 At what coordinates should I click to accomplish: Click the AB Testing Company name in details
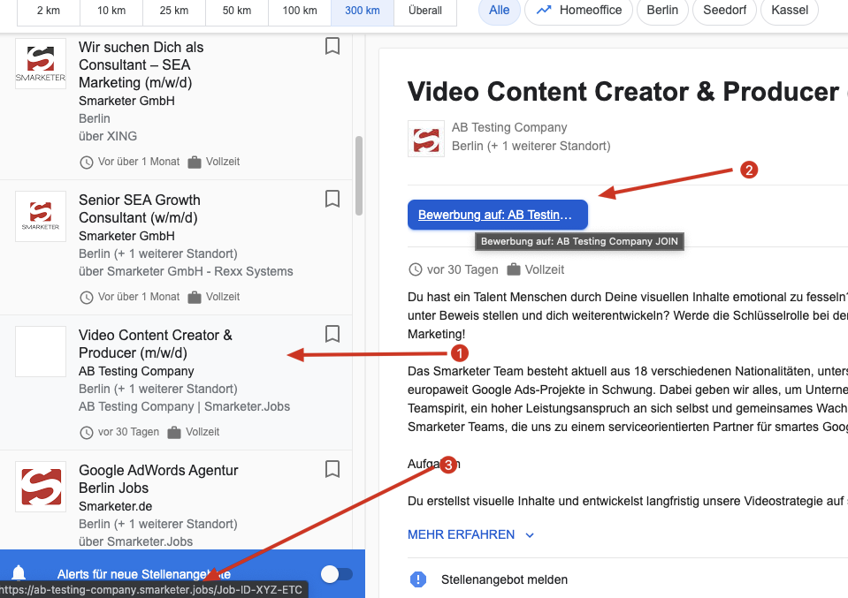[509, 127]
